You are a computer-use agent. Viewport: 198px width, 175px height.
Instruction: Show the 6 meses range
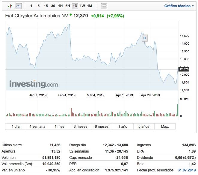[x=102, y=127]
